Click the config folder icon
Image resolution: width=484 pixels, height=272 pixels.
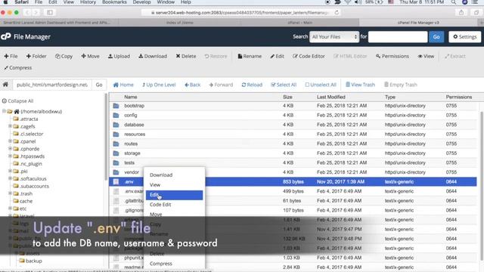point(116,116)
